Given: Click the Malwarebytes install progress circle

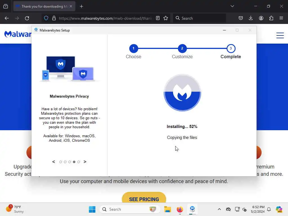Looking at the screenshot, I should [182, 93].
